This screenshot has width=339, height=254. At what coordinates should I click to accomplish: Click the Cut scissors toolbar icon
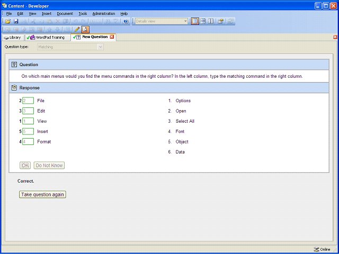33,21
